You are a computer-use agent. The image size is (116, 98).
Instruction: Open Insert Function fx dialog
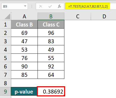[59, 6]
